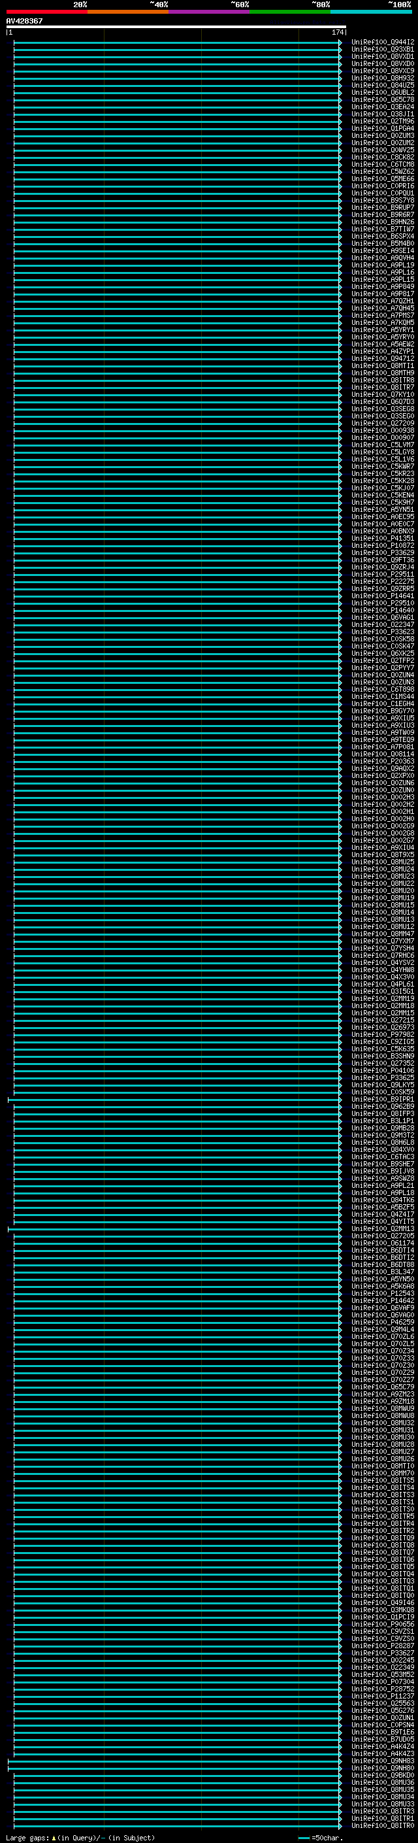Open hit UniRef100_A9PL19

383,265
